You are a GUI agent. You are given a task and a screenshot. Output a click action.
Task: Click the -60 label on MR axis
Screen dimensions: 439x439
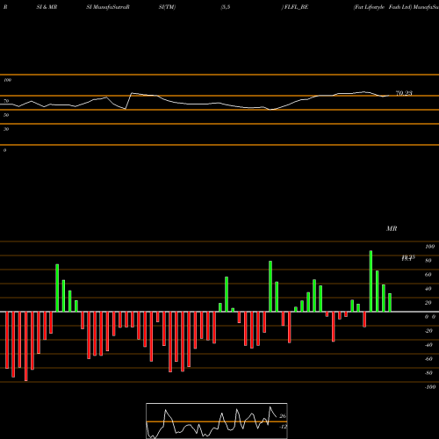428,359
